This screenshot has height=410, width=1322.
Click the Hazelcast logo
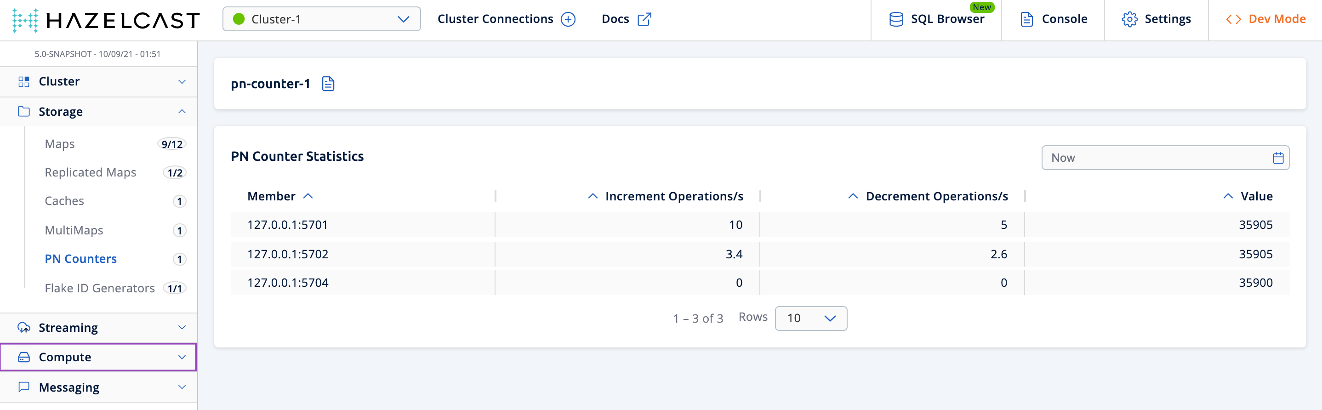tap(106, 20)
